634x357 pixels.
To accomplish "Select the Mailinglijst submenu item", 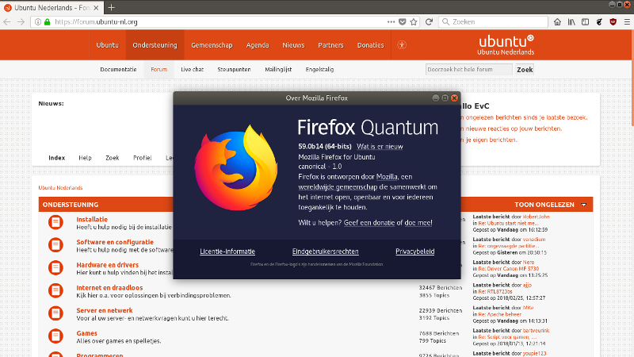I will tap(279, 69).
